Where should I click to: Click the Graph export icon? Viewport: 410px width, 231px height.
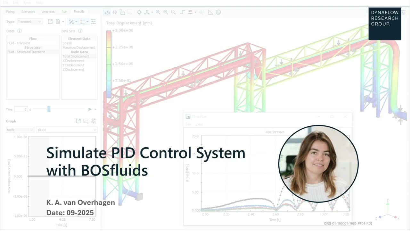[x=78, y=121]
